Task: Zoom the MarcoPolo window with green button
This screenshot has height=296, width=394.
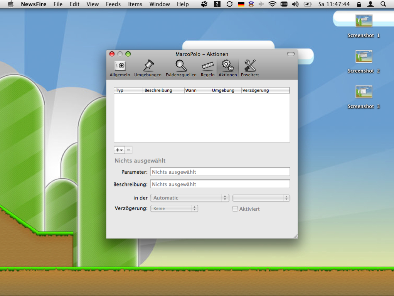Action: [x=128, y=54]
